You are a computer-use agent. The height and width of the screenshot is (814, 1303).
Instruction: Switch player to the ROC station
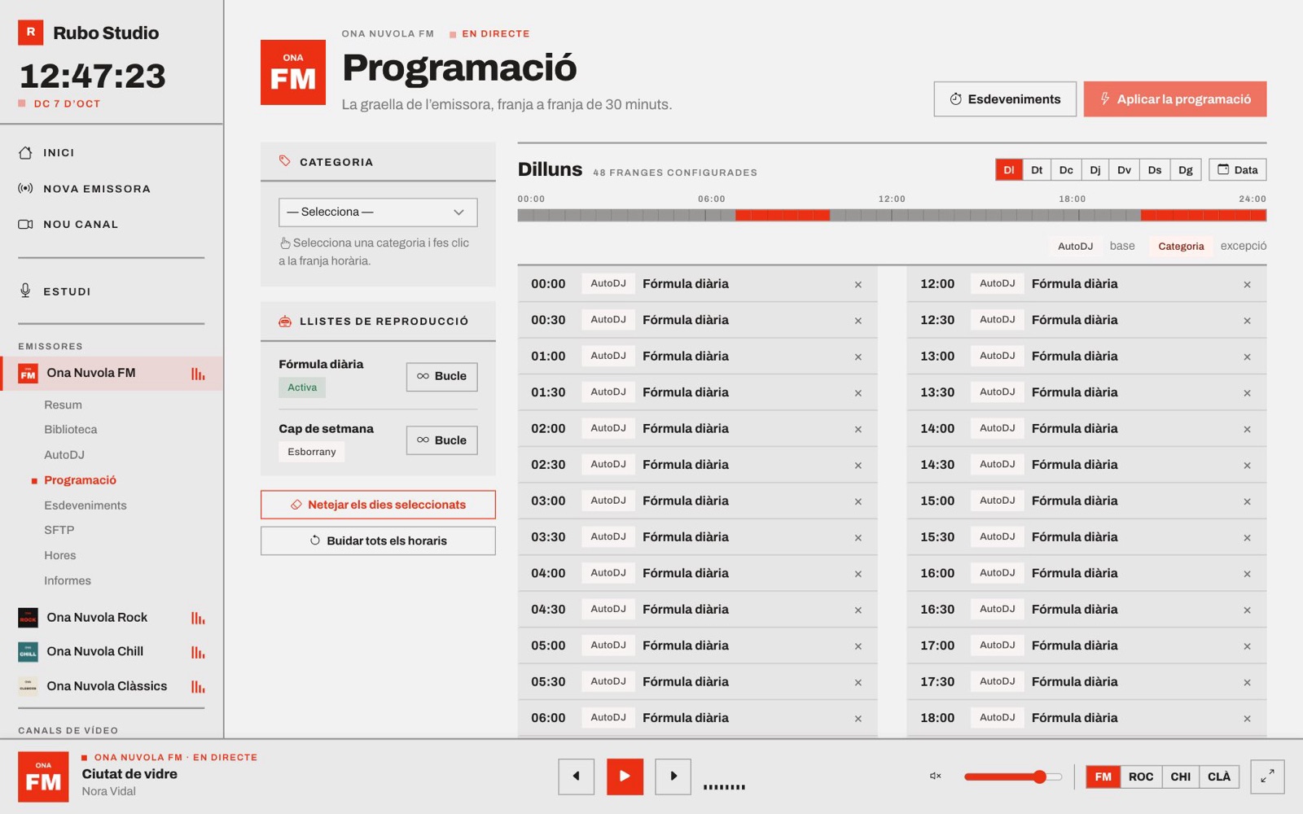tap(1141, 777)
